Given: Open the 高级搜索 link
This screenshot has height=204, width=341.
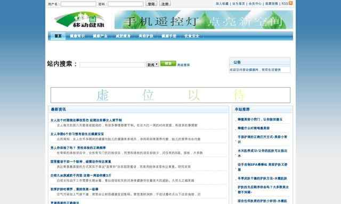Looking at the screenshot, I should click(x=183, y=65).
